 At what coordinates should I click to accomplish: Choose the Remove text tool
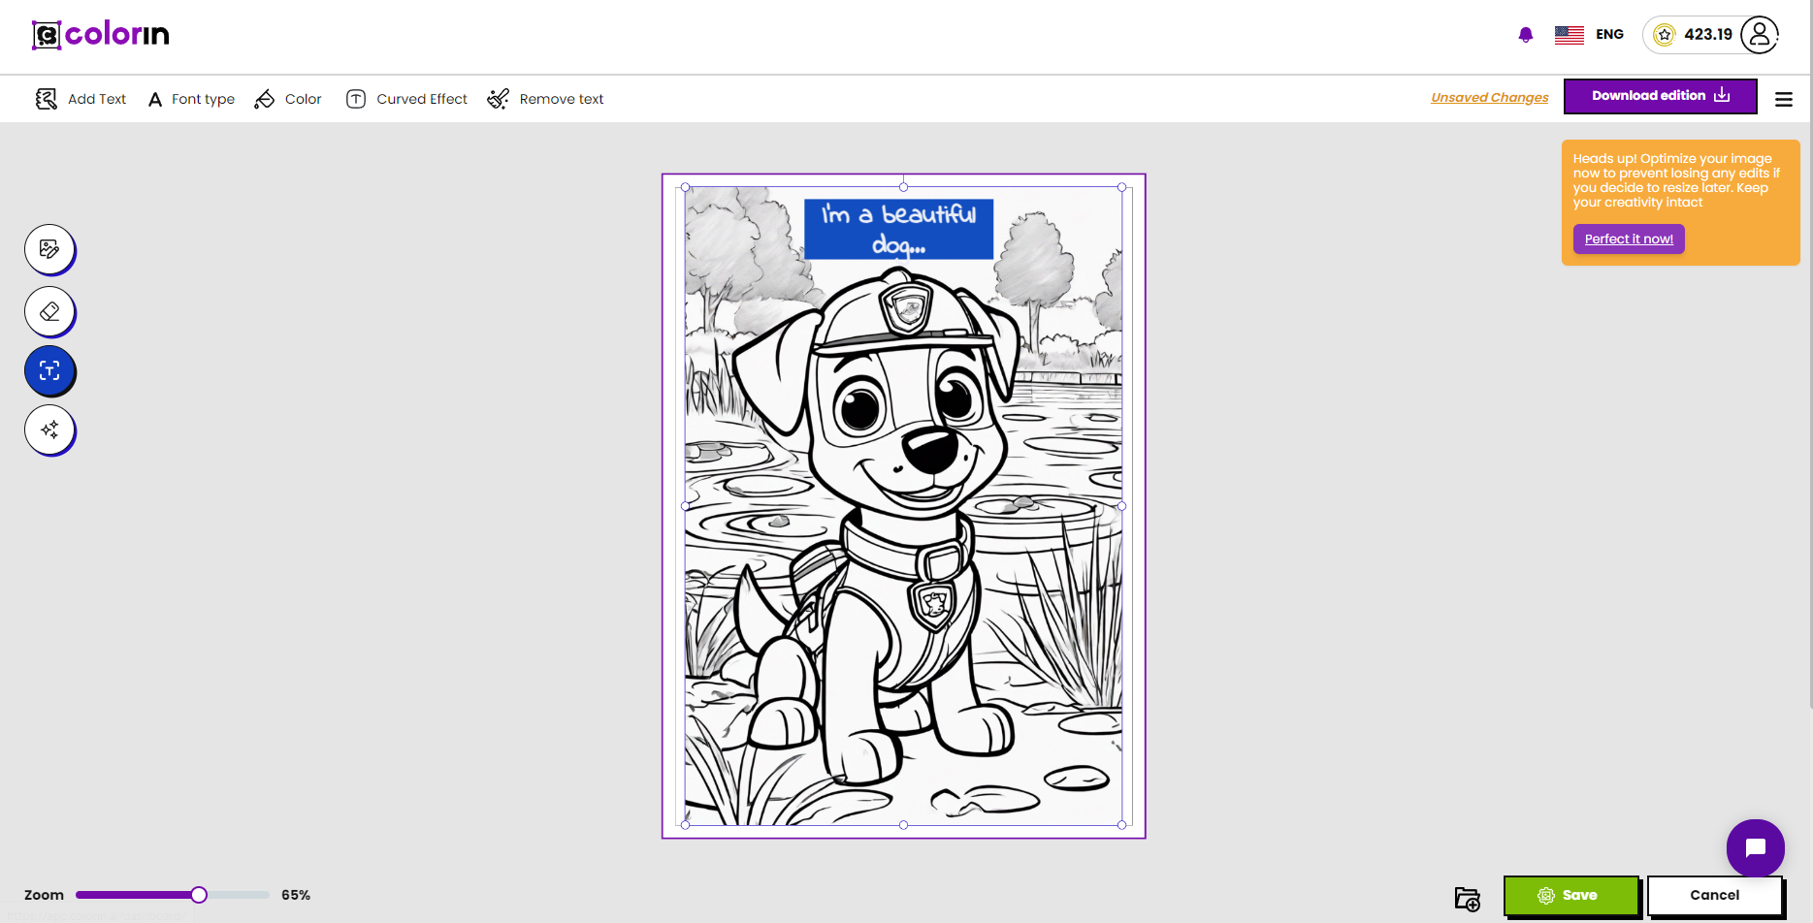point(545,99)
